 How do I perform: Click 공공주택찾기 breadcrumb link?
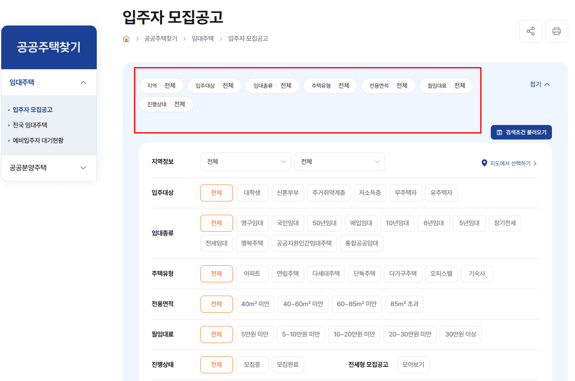pos(161,38)
